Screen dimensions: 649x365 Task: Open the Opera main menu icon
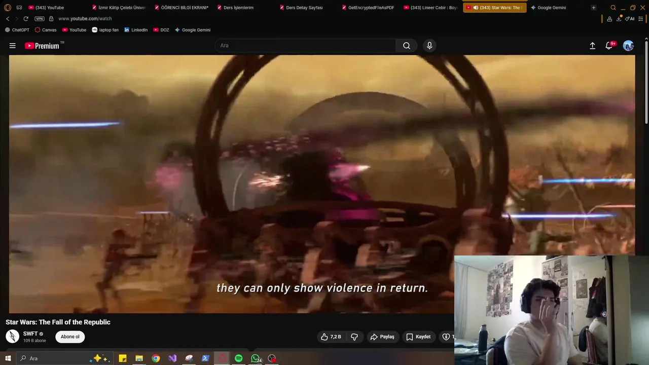8,8
